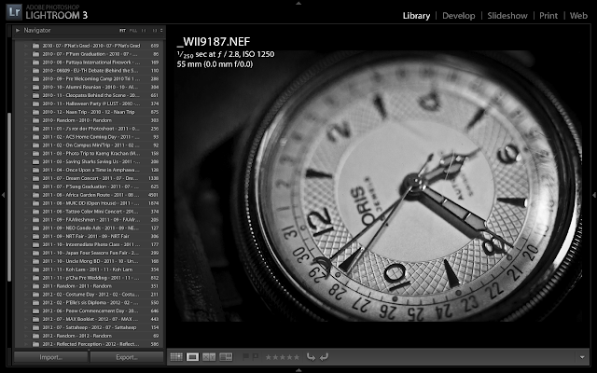The width and height of the screenshot is (597, 373).
Task: Expand the EU-TH Debate folder
Action: click(26, 71)
